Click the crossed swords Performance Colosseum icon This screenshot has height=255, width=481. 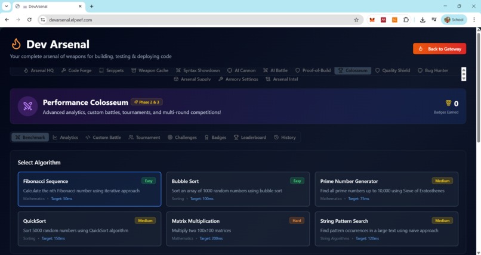(27, 106)
